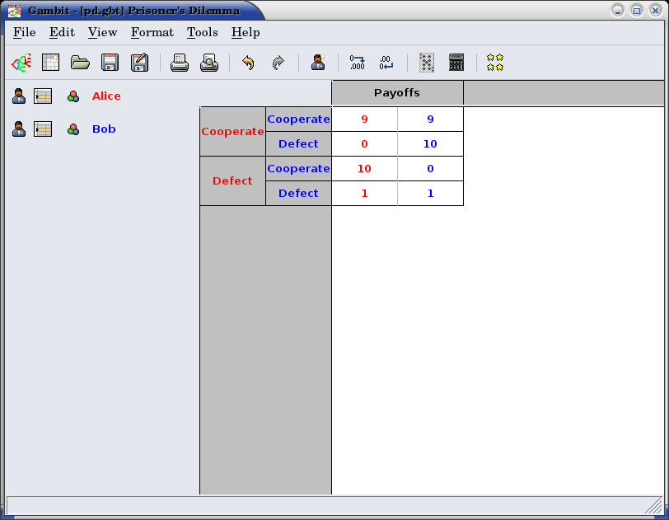
Task: Toggle strategy dominance display in toolbar
Action: point(426,63)
